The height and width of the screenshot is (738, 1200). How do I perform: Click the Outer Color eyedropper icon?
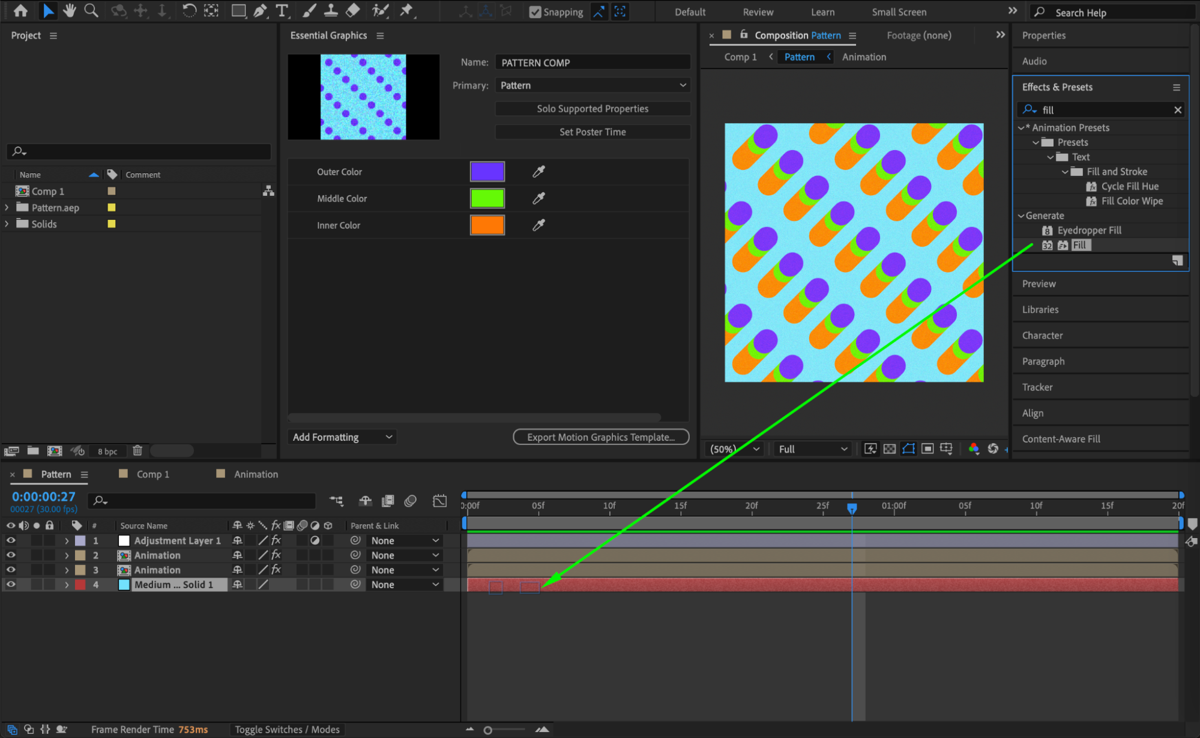point(538,172)
